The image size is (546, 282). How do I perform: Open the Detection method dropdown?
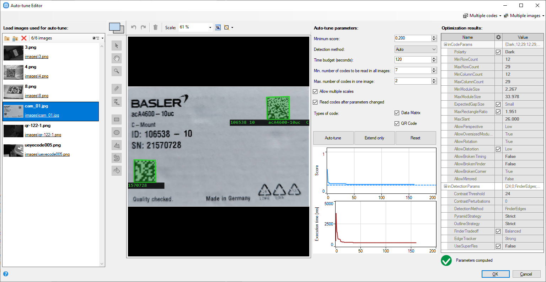[416, 49]
